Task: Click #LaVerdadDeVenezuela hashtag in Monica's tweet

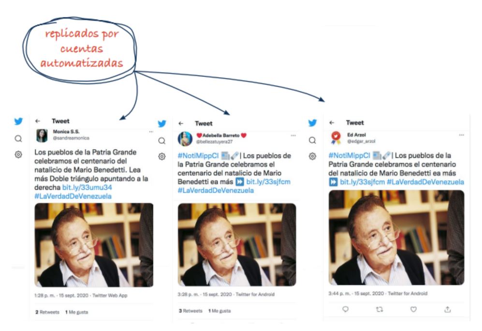Action: 73,196
